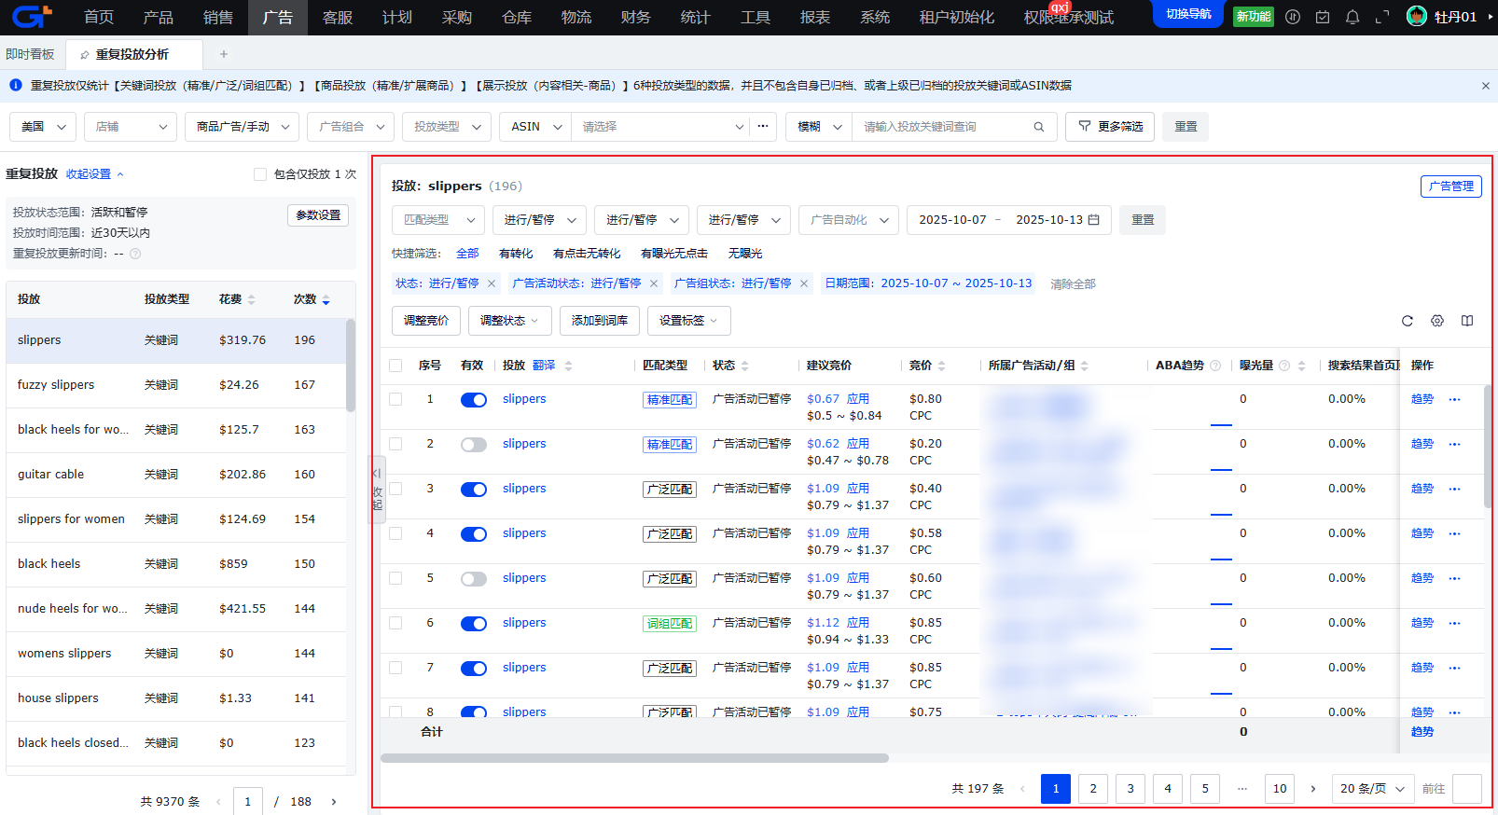Go to the next page of the left keyword list
Image resolution: width=1498 pixels, height=815 pixels.
[x=334, y=802]
